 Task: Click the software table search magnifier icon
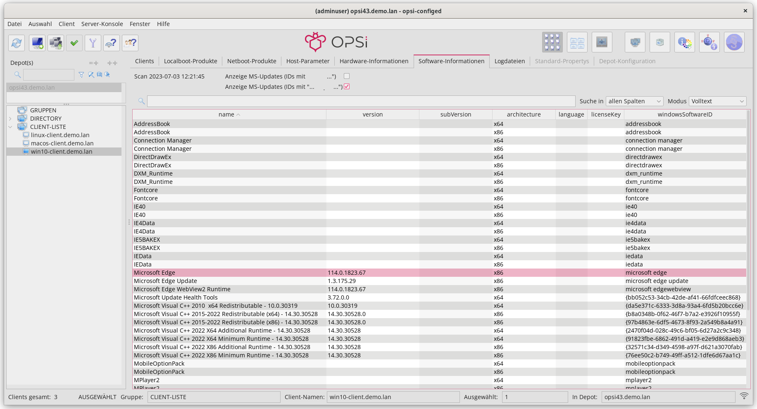[141, 101]
